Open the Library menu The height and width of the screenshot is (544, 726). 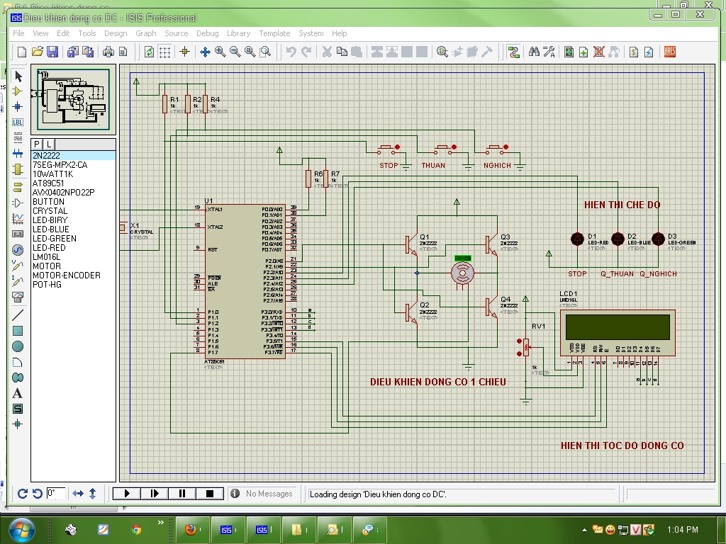tap(238, 33)
